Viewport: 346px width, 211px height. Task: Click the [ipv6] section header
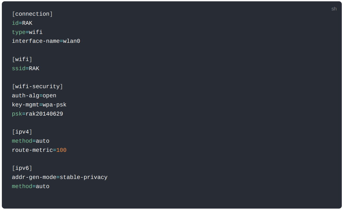pyautogui.click(x=22, y=168)
